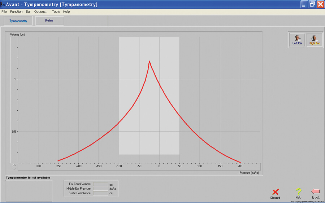Open the File menu

(4, 12)
